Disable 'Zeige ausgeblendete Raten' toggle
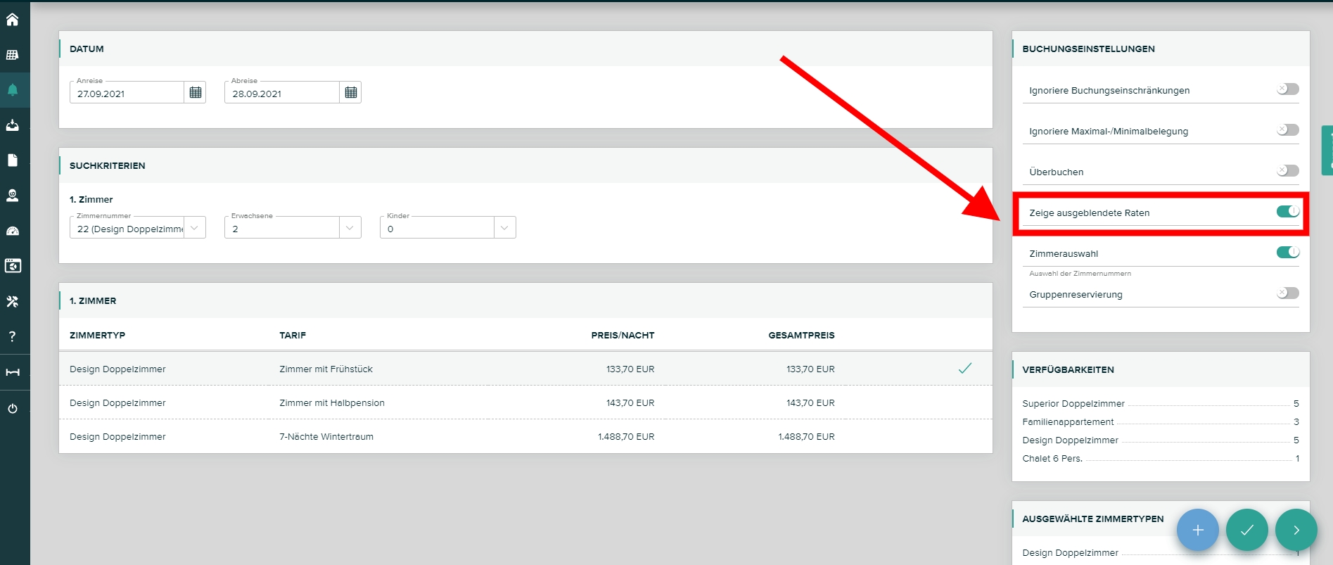Image resolution: width=1333 pixels, height=565 pixels. click(x=1287, y=212)
